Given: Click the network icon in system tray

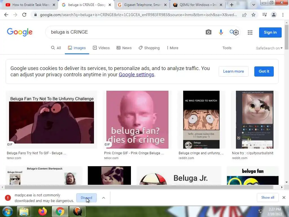Looking at the screenshot, I should point(260,211).
